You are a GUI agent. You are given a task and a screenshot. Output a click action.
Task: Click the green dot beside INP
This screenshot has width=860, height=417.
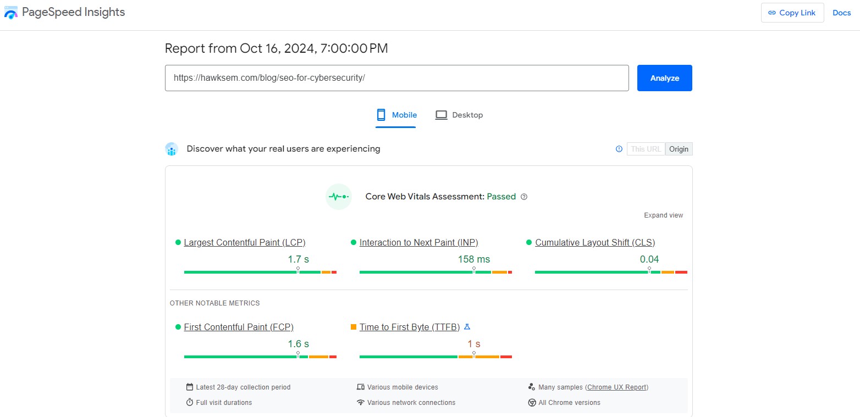(x=354, y=242)
